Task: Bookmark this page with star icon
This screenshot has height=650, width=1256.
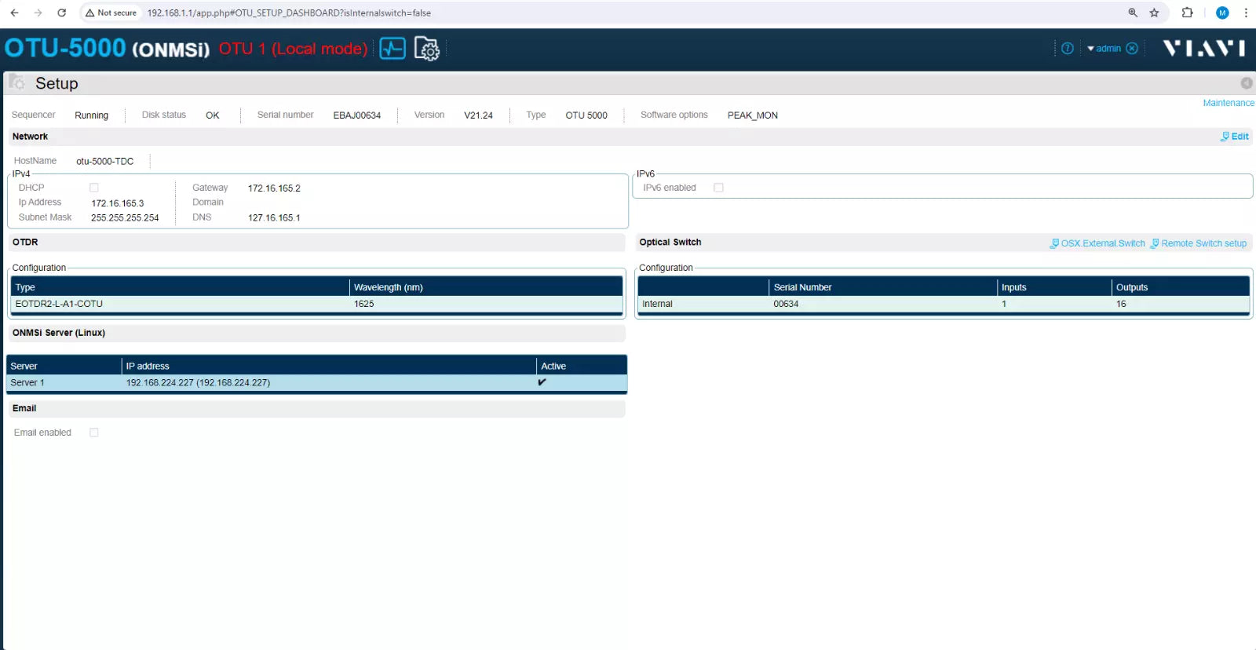Action: pos(1154,13)
